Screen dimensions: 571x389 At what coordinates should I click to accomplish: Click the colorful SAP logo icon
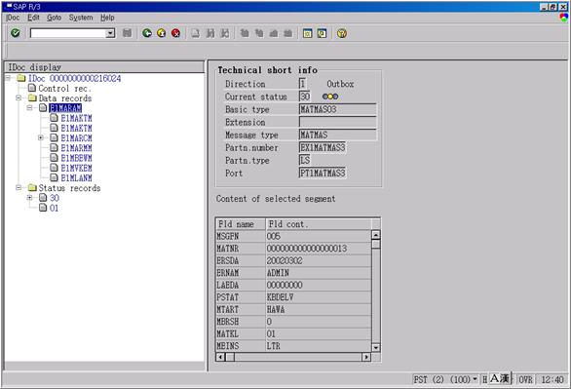pyautogui.click(x=564, y=18)
